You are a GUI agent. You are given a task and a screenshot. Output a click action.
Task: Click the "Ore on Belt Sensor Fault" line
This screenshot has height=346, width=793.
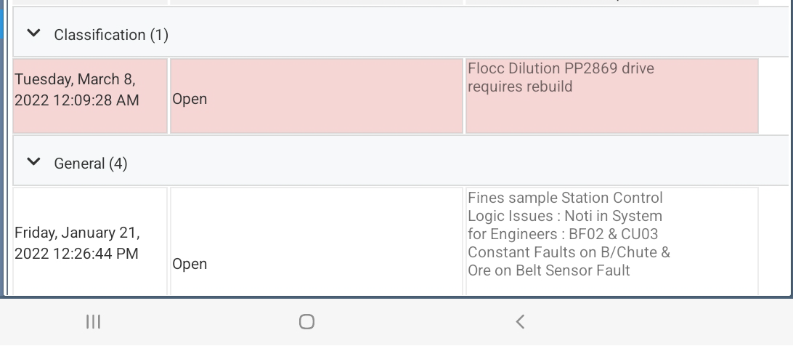[x=548, y=270]
